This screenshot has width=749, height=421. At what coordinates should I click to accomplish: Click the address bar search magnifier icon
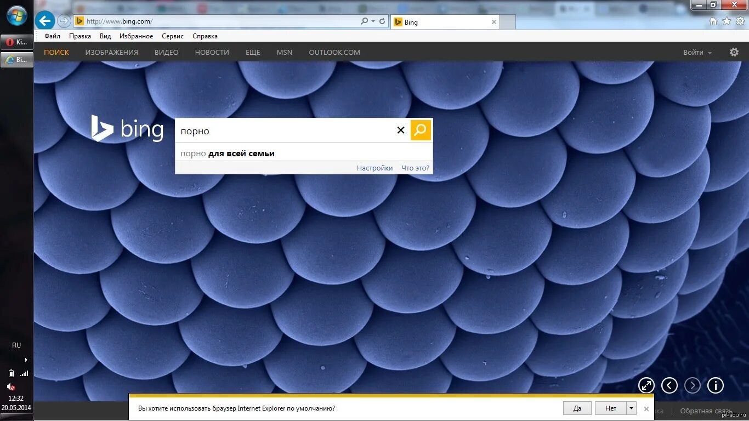365,21
